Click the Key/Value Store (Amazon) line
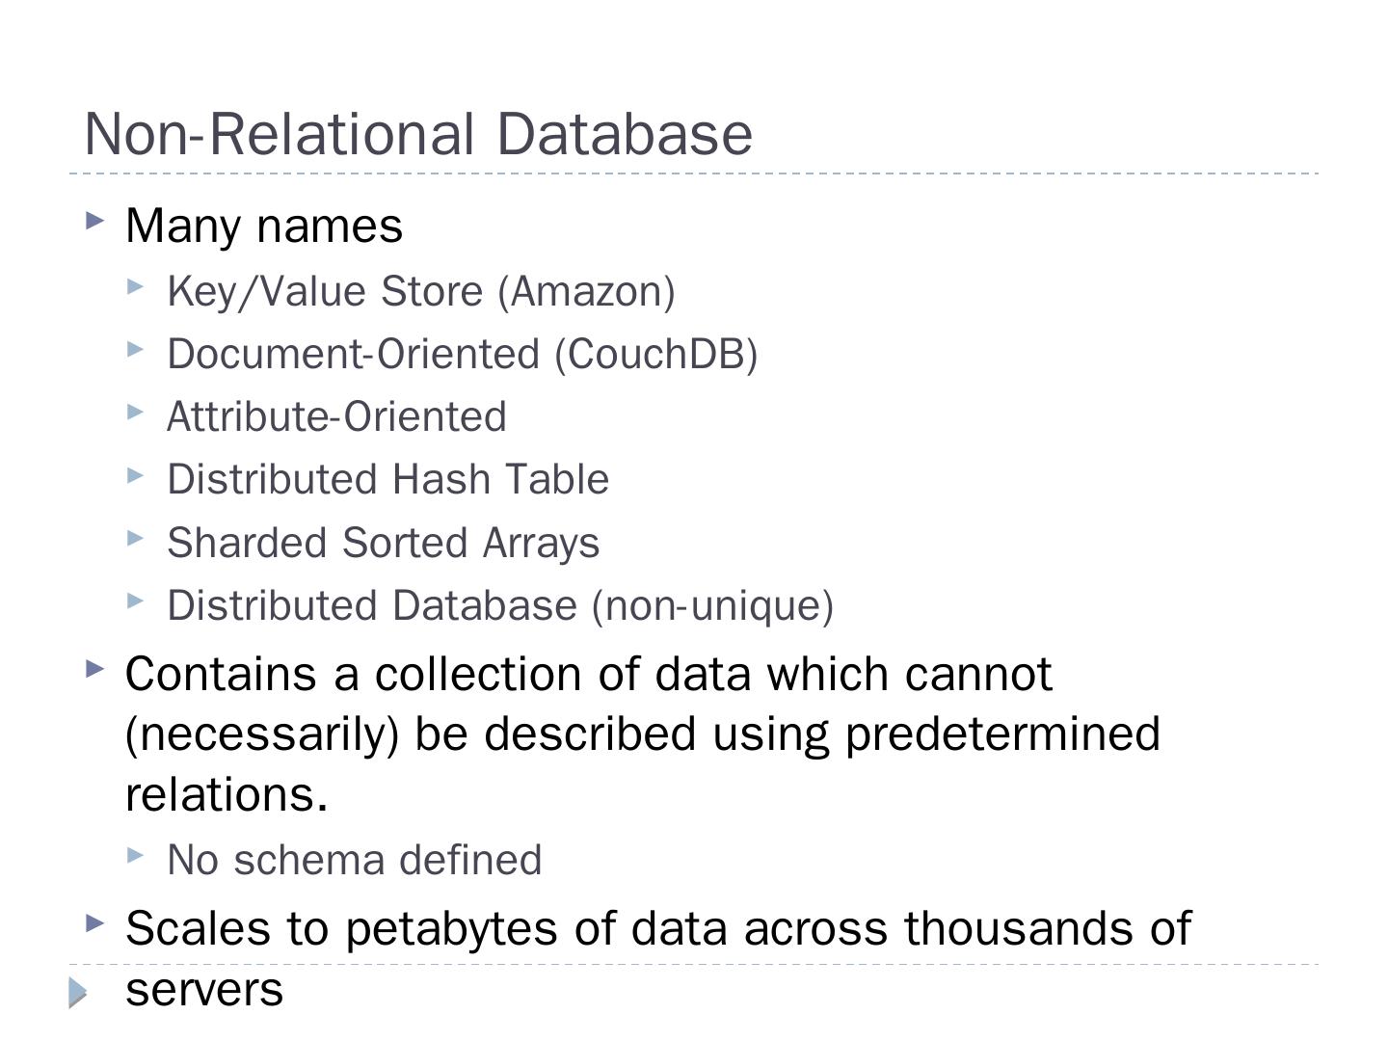The height and width of the screenshot is (1041, 1388). click(x=420, y=291)
